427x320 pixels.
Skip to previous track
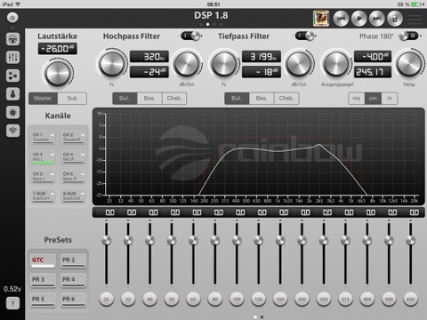coord(342,19)
